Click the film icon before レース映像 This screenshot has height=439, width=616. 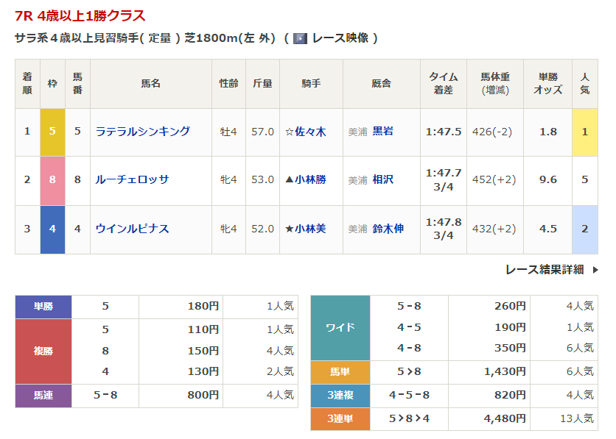300,38
